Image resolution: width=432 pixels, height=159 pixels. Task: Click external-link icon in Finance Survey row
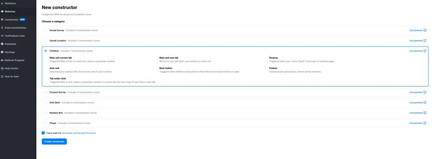(x=425, y=92)
